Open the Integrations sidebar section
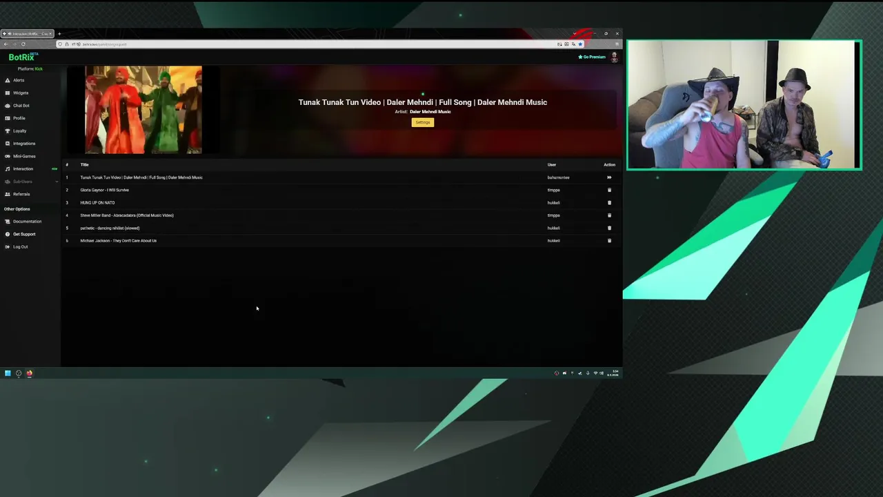883x497 pixels. pyautogui.click(x=23, y=144)
